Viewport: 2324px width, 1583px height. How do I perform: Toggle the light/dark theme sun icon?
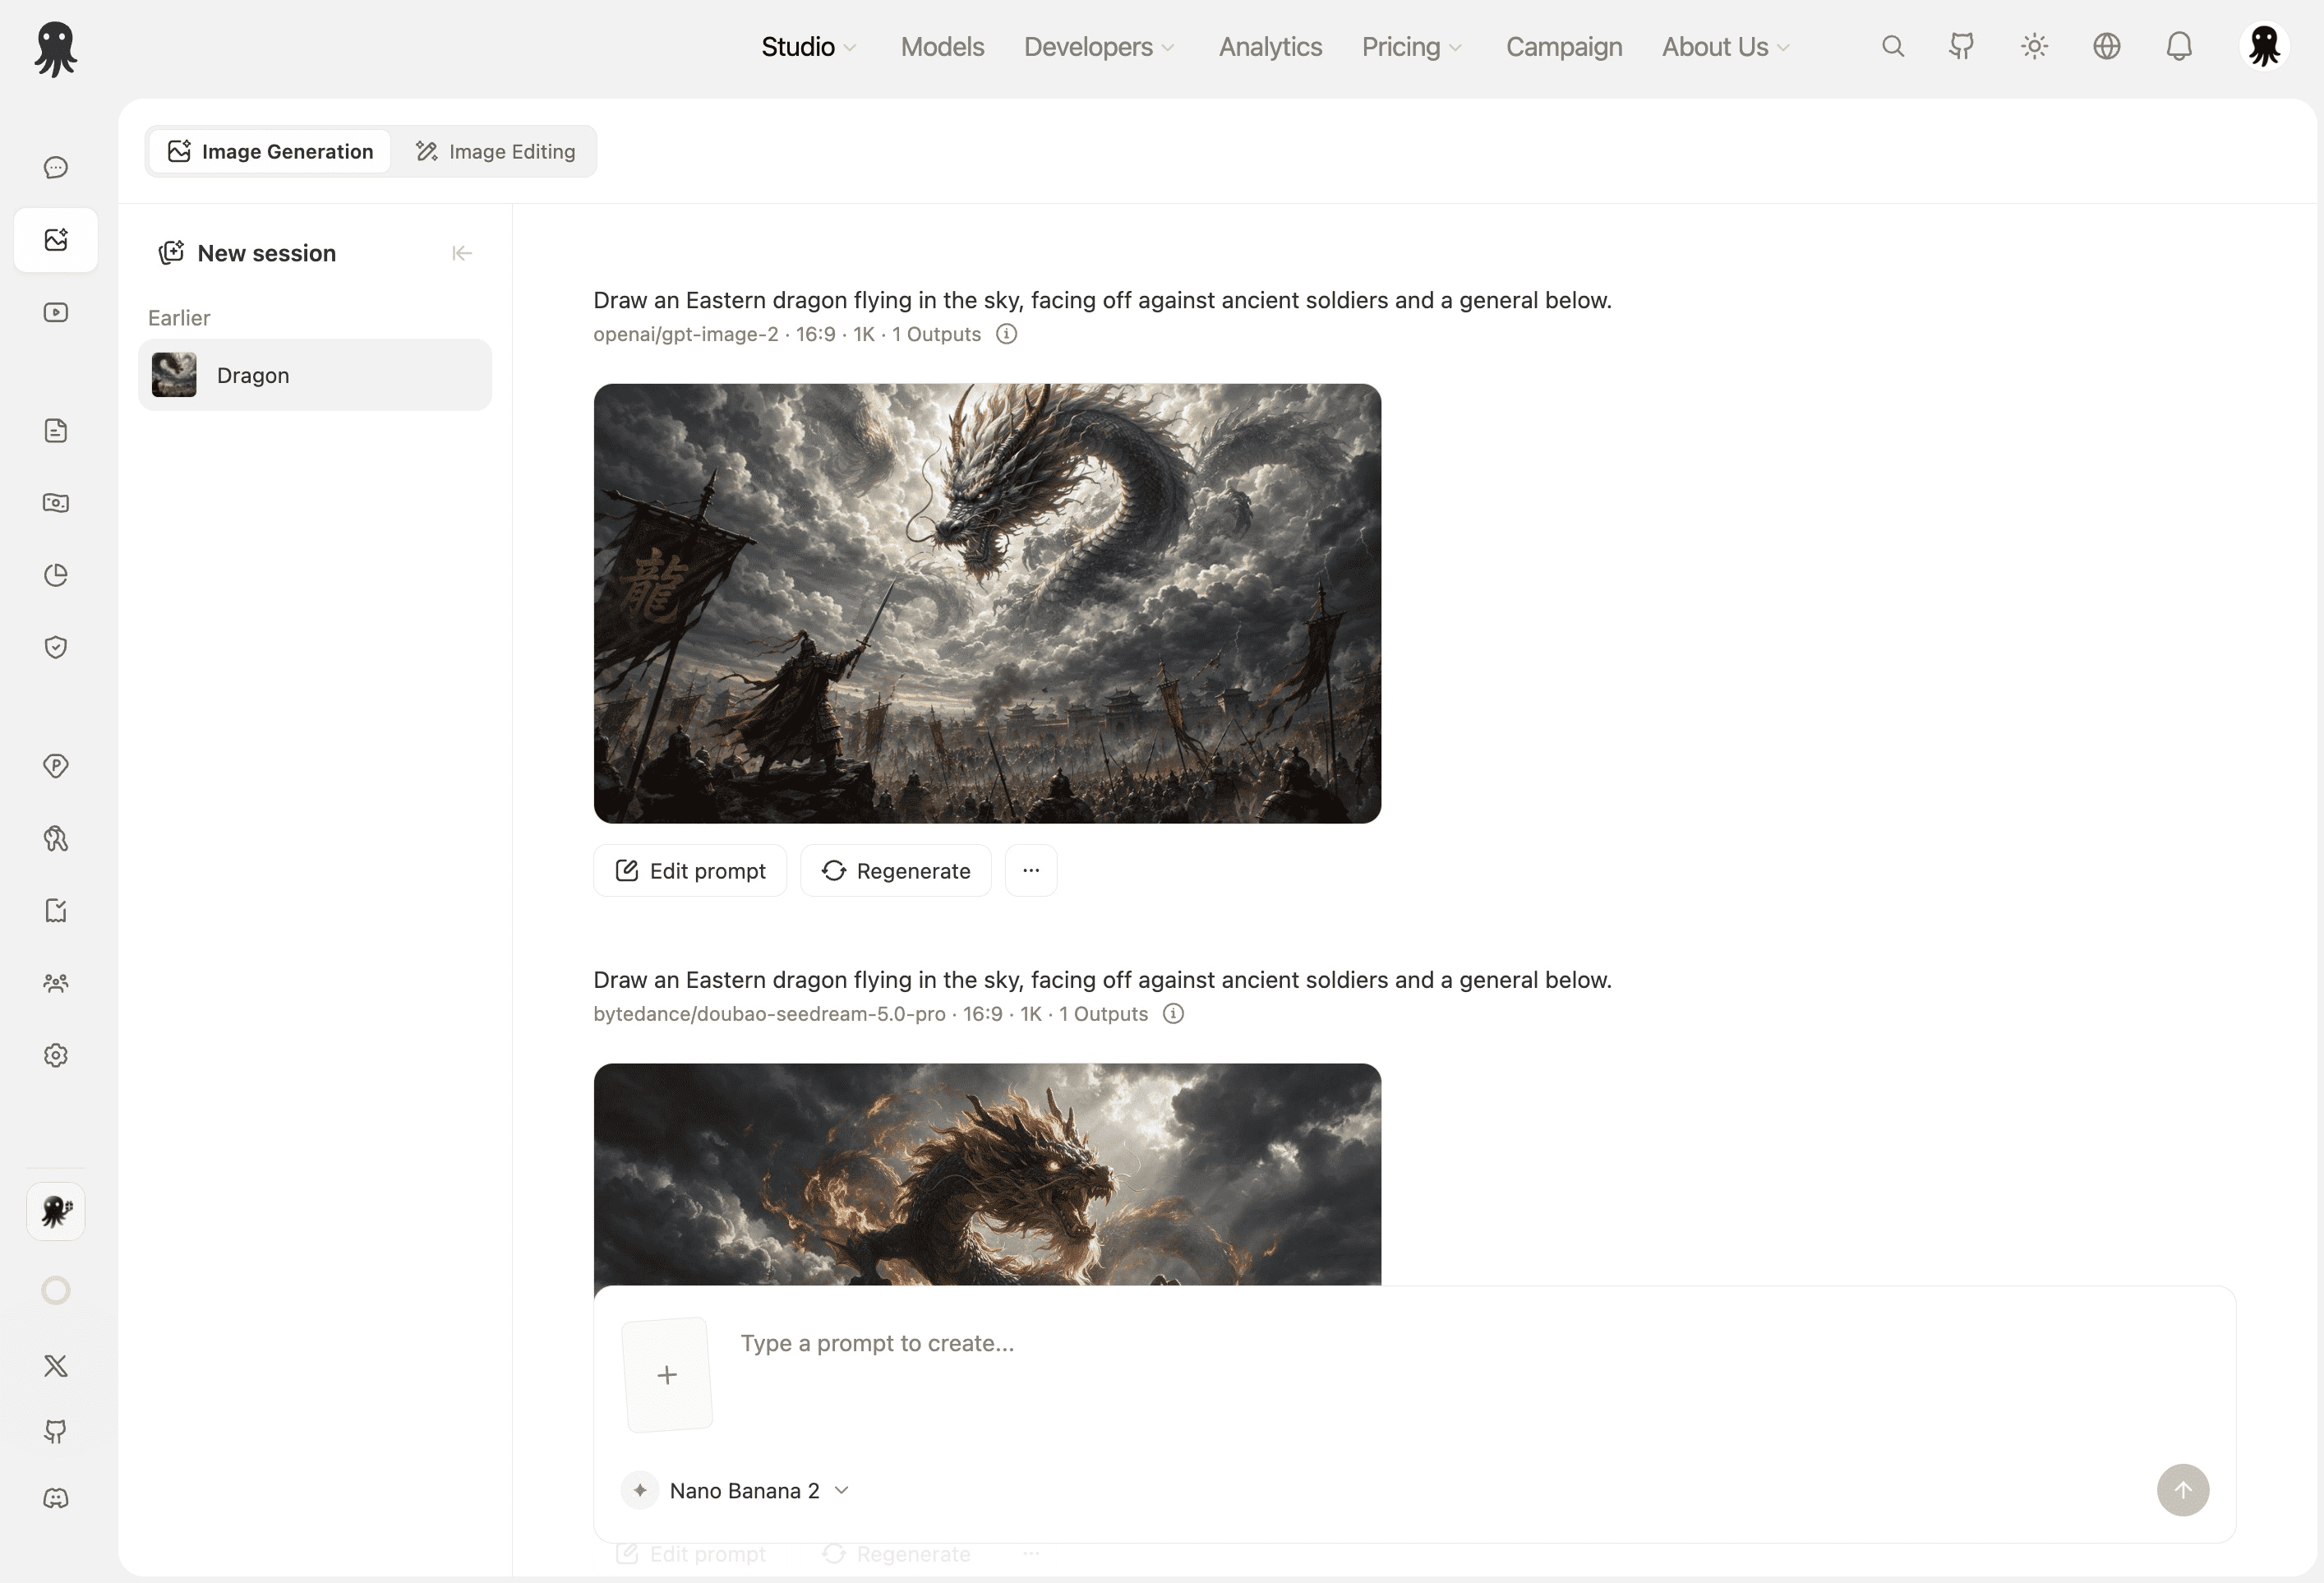[2034, 46]
